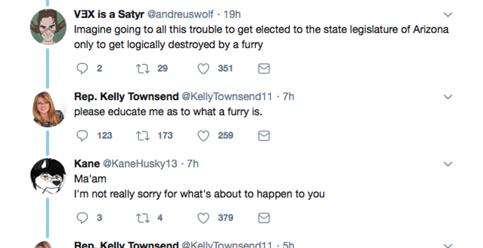Like the tweet with 351 likes
Viewport: 483px width, 248px height.
click(203, 69)
